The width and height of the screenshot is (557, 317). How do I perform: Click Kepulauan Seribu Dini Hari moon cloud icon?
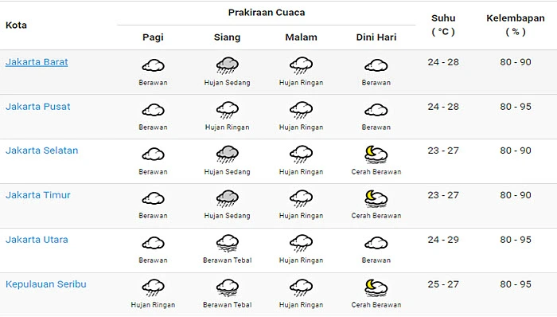(376, 288)
